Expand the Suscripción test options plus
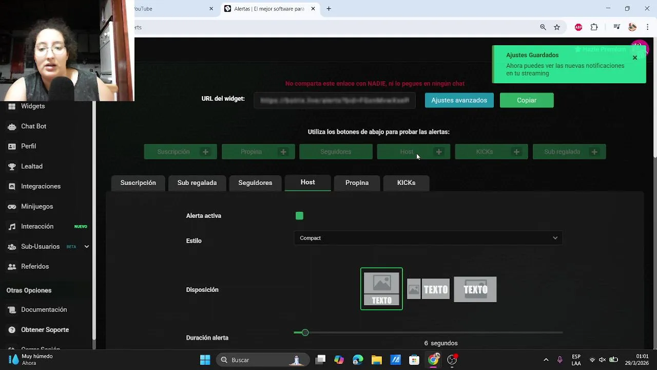Image resolution: width=657 pixels, height=370 pixels. pyautogui.click(x=205, y=152)
